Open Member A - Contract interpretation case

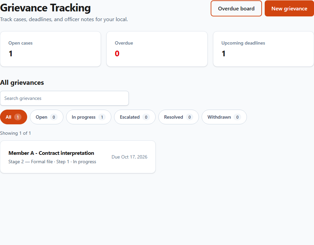point(78,157)
